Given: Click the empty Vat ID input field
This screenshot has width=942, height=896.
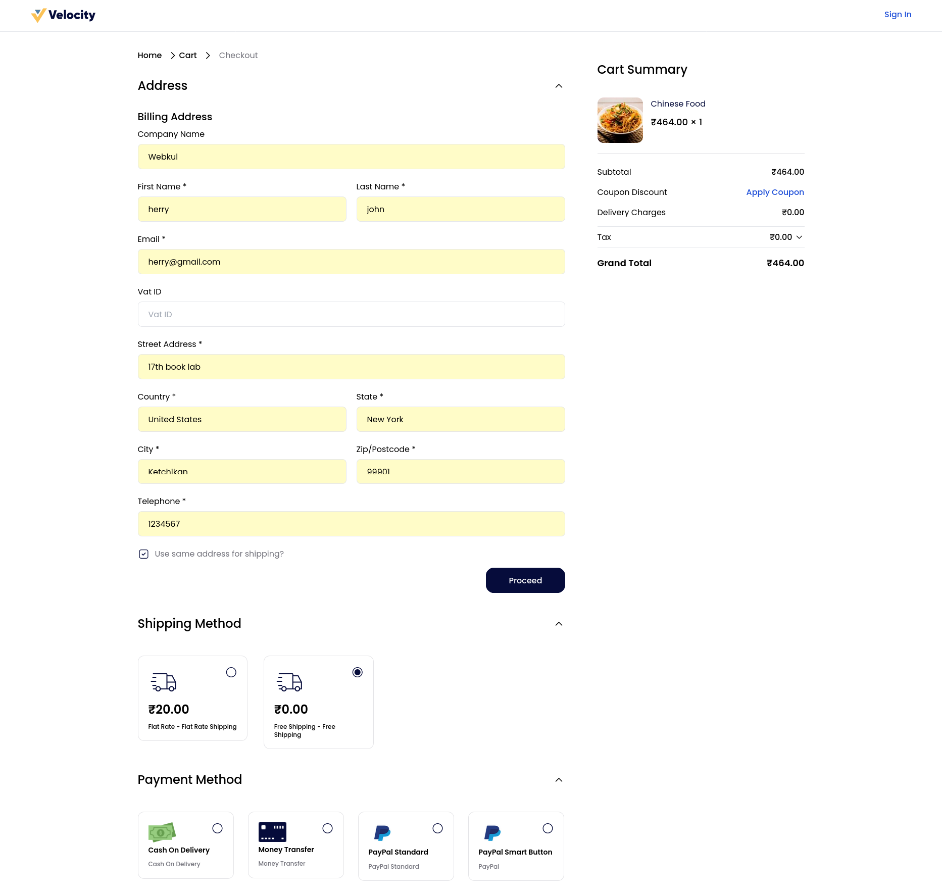Looking at the screenshot, I should click(x=351, y=314).
